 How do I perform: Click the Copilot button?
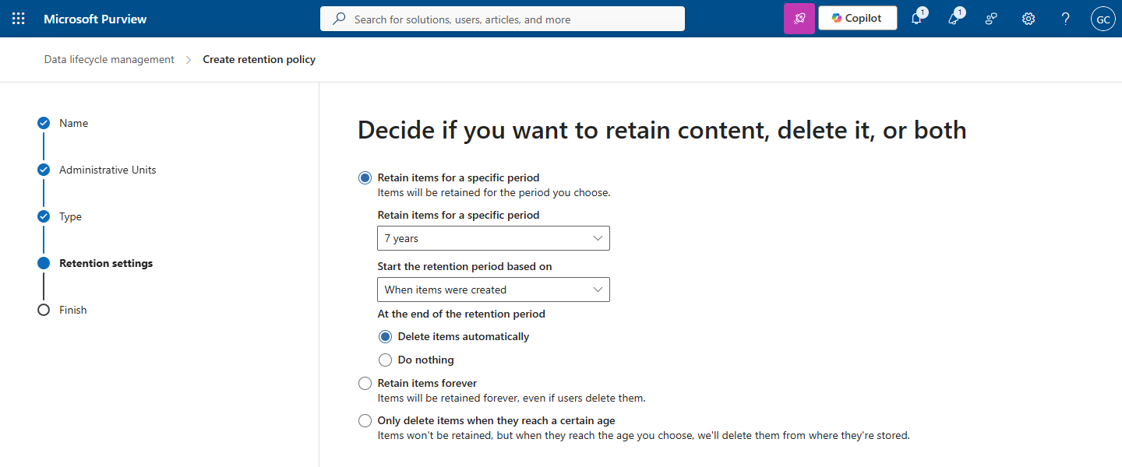tap(857, 19)
